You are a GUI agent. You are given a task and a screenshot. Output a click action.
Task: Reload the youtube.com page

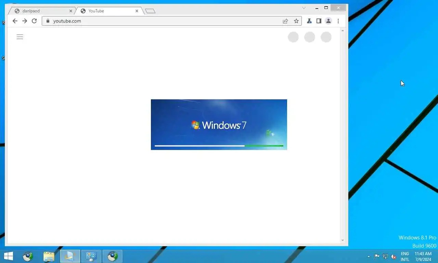click(34, 21)
